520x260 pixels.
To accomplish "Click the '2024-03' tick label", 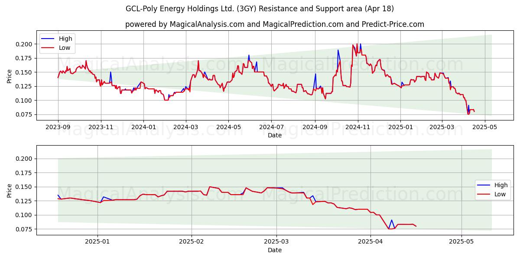I will point(186,127).
